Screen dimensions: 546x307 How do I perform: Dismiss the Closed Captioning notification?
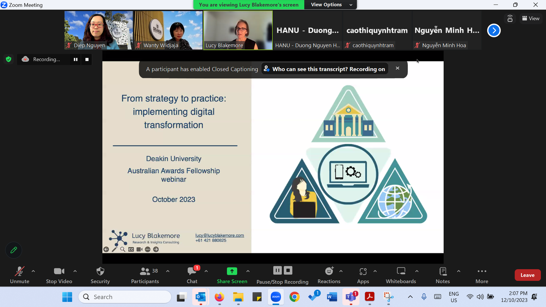[398, 68]
